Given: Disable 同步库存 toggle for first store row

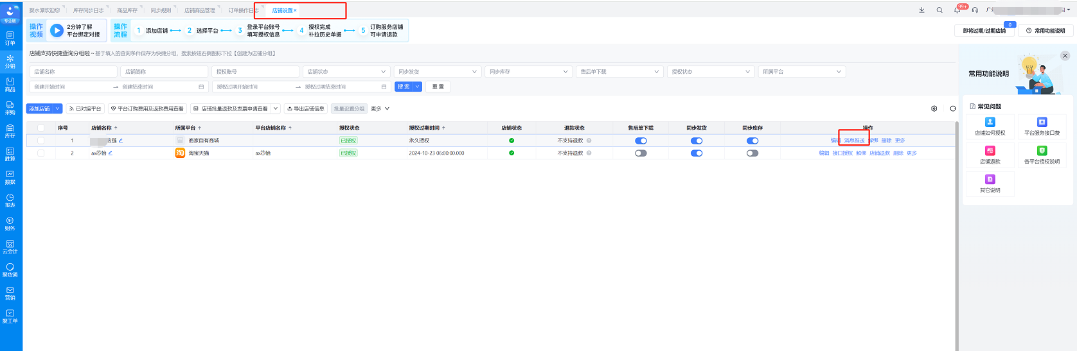Looking at the screenshot, I should pos(752,141).
